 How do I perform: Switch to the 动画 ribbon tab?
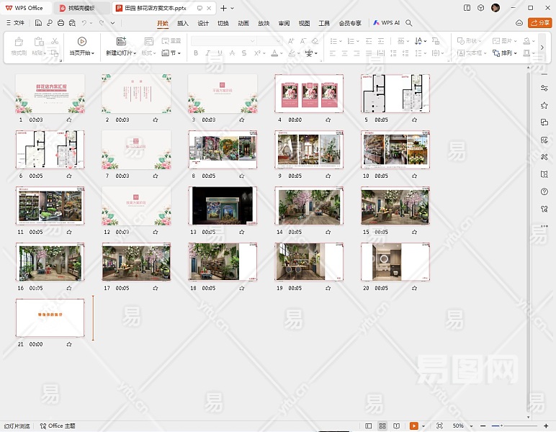(243, 23)
